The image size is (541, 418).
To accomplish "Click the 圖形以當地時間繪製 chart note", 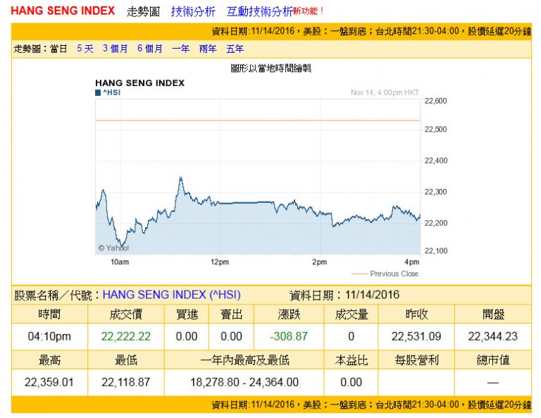I will pos(270,68).
